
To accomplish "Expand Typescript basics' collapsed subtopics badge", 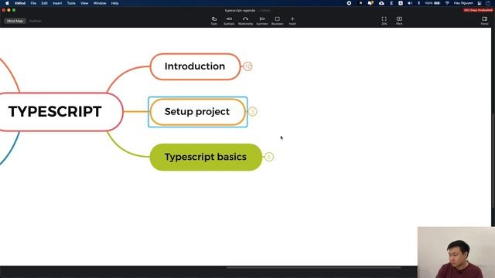I will click(x=269, y=157).
